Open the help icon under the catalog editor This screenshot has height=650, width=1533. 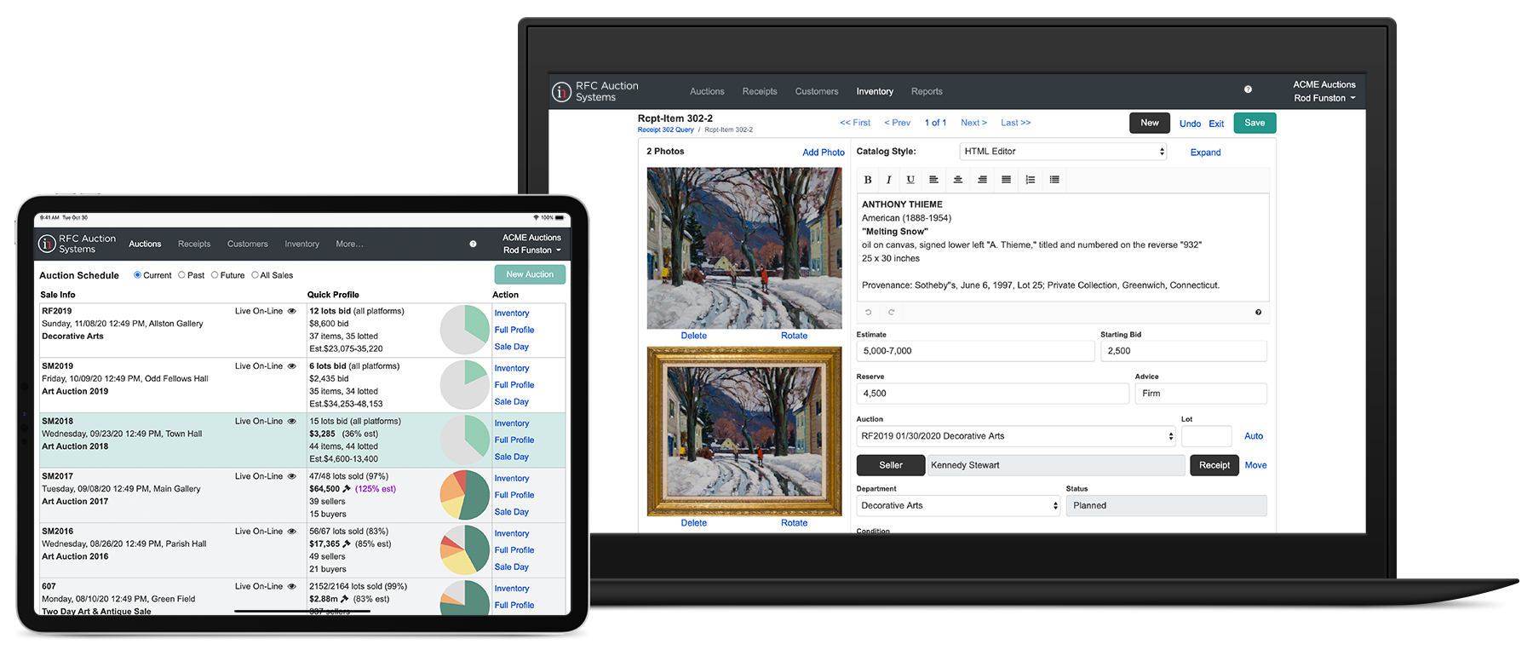coord(1258,312)
